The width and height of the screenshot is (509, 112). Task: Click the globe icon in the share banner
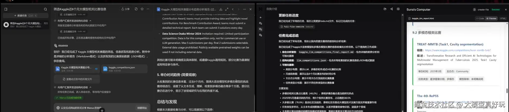pyautogui.click(x=58, y=108)
